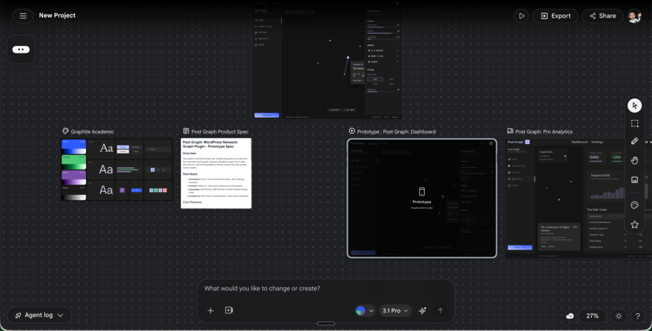
Task: Choose the pencil edit tool
Action: 634,142
